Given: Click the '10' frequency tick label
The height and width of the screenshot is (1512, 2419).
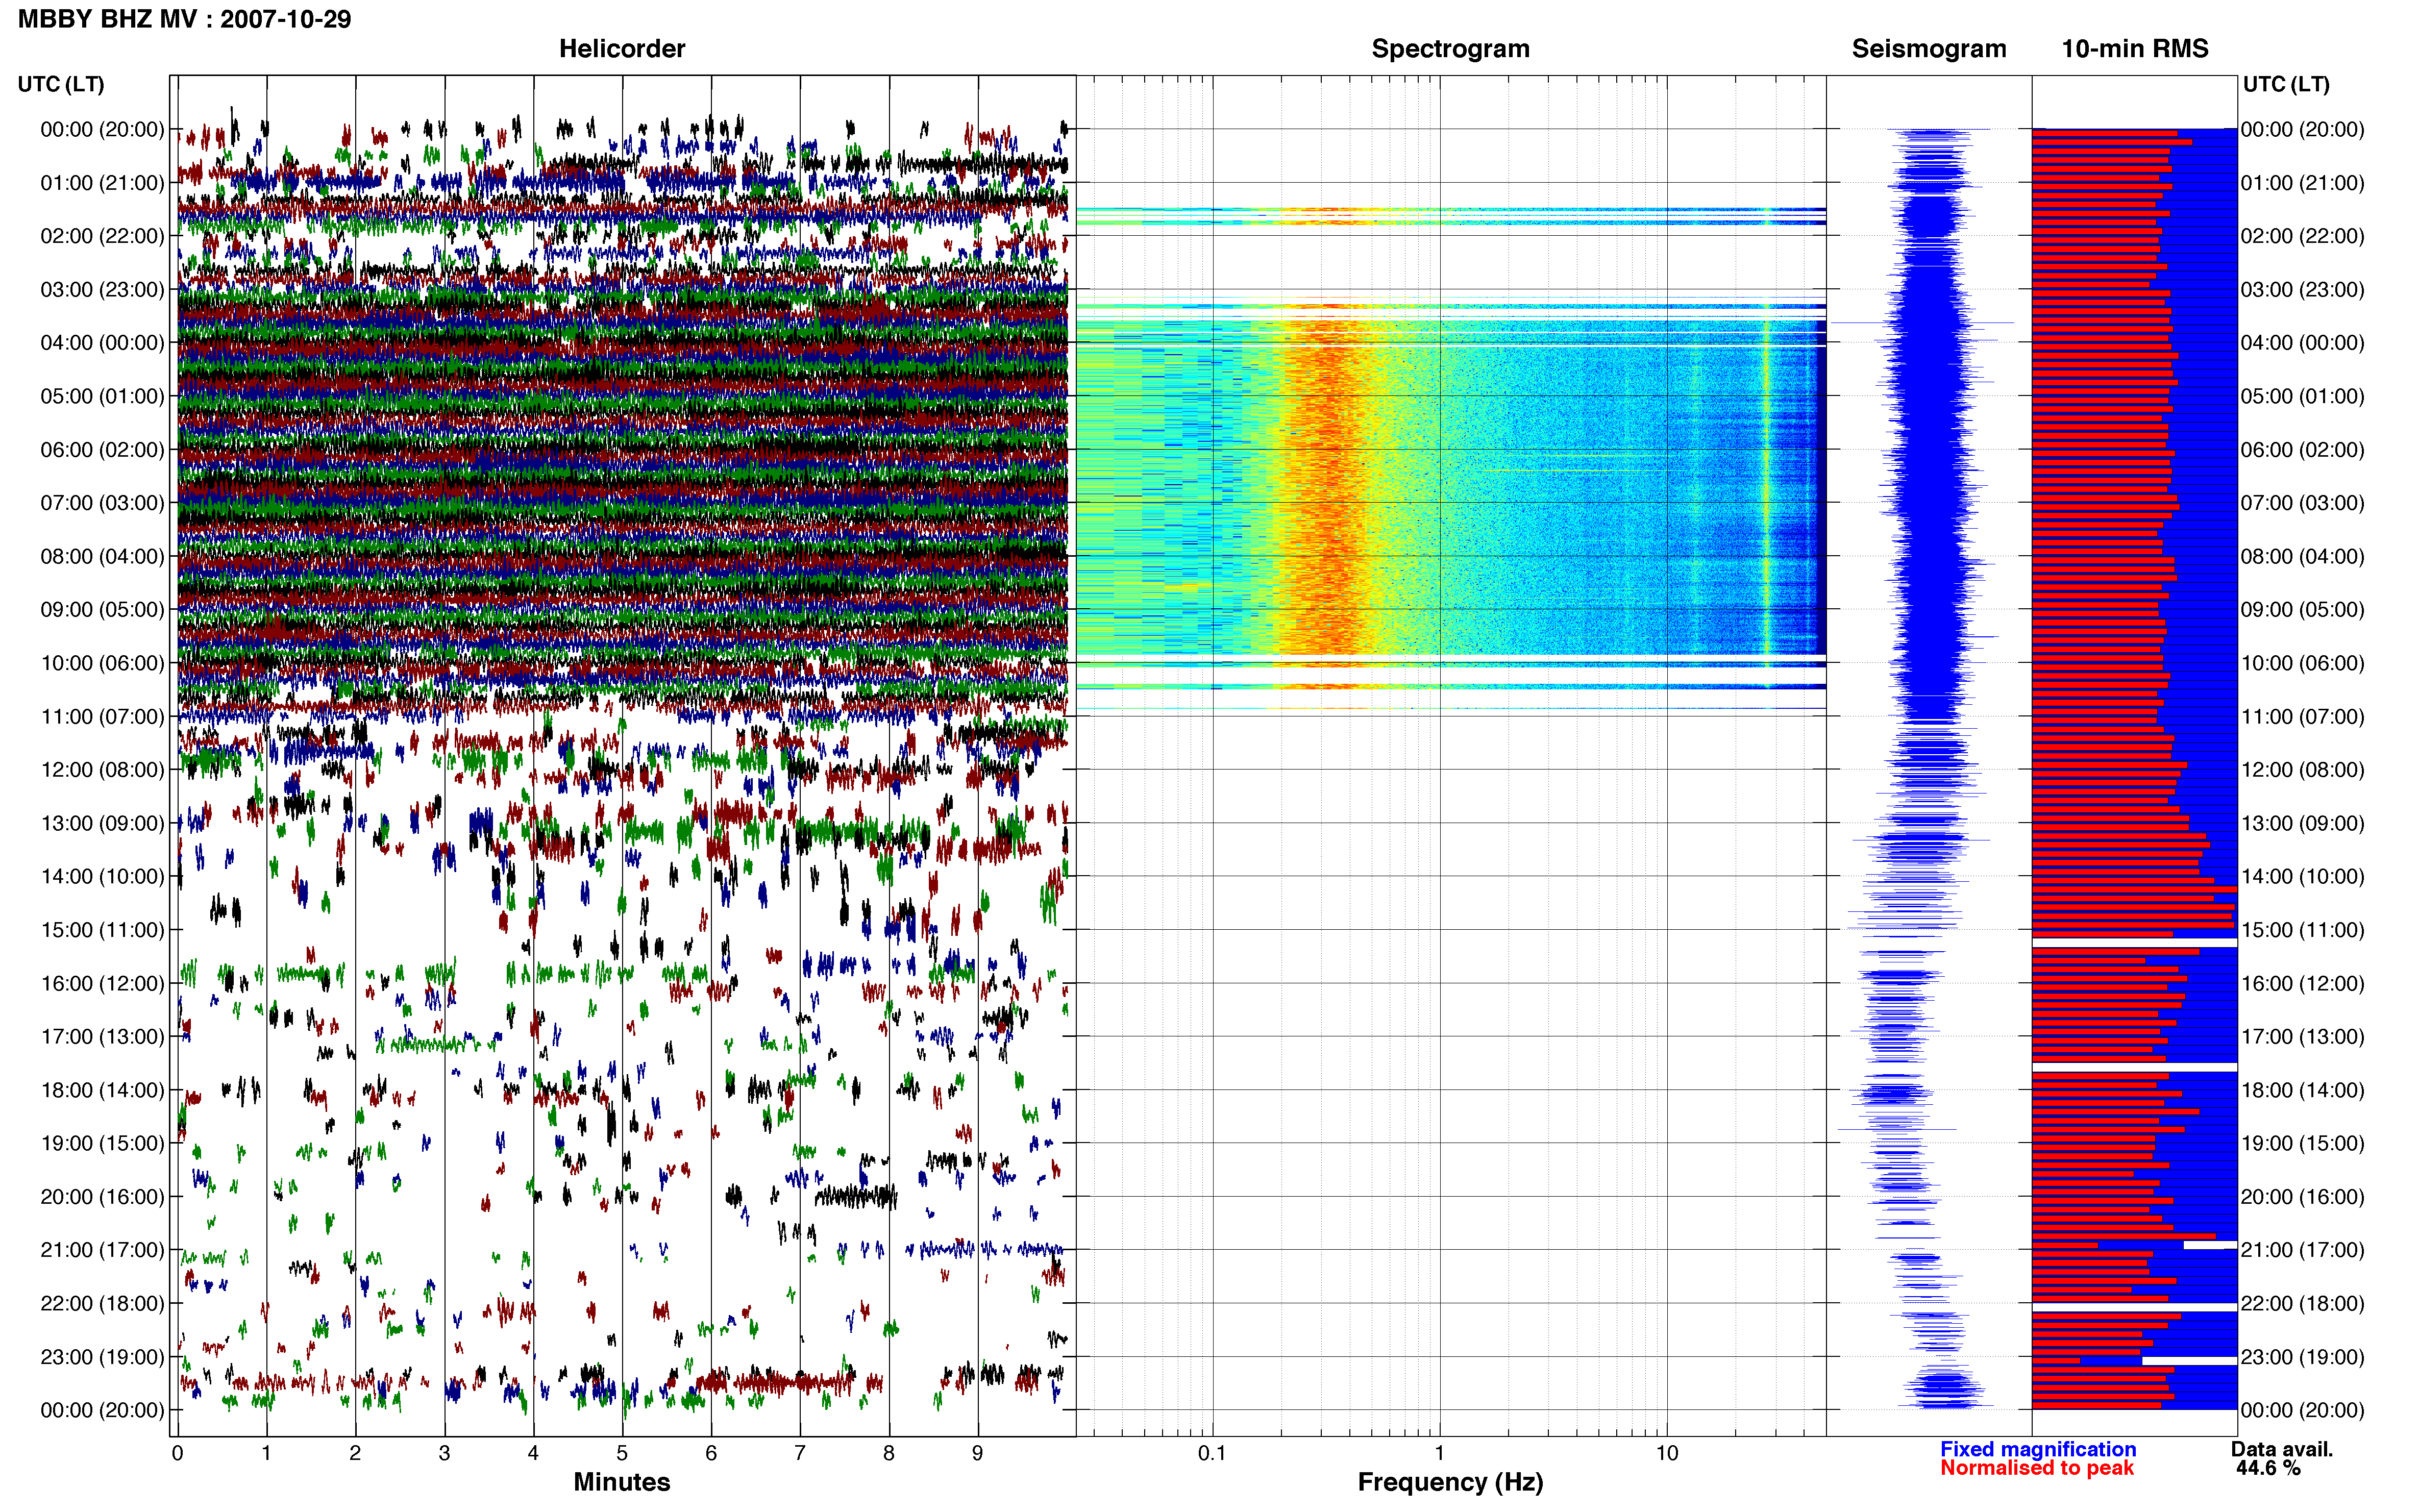Looking at the screenshot, I should click(1667, 1453).
